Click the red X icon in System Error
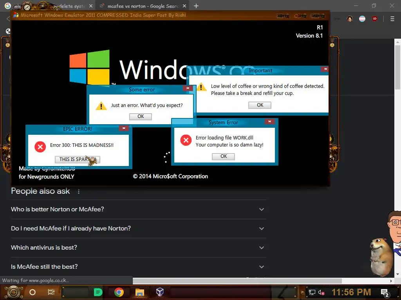This screenshot has height=300, width=401. coord(186,140)
